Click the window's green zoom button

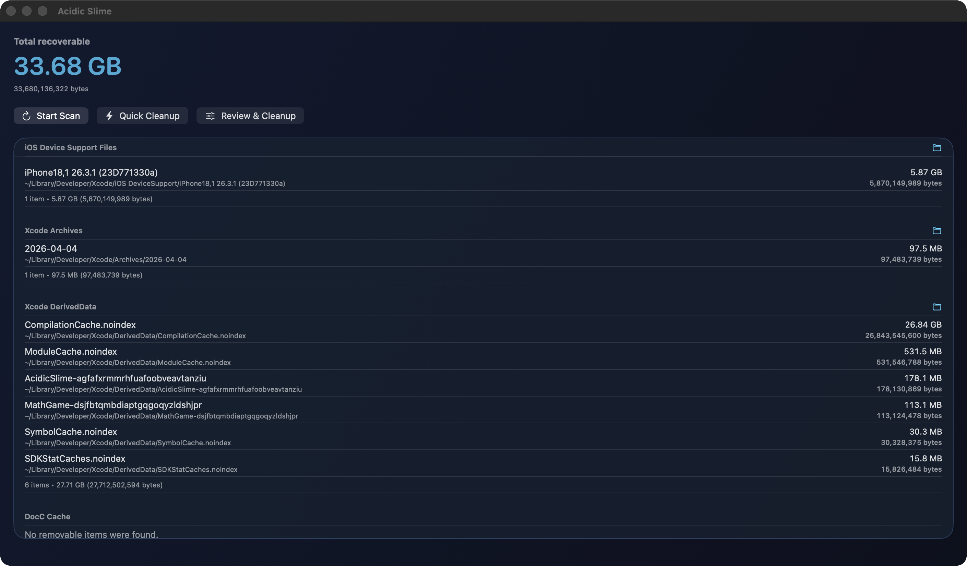[43, 11]
